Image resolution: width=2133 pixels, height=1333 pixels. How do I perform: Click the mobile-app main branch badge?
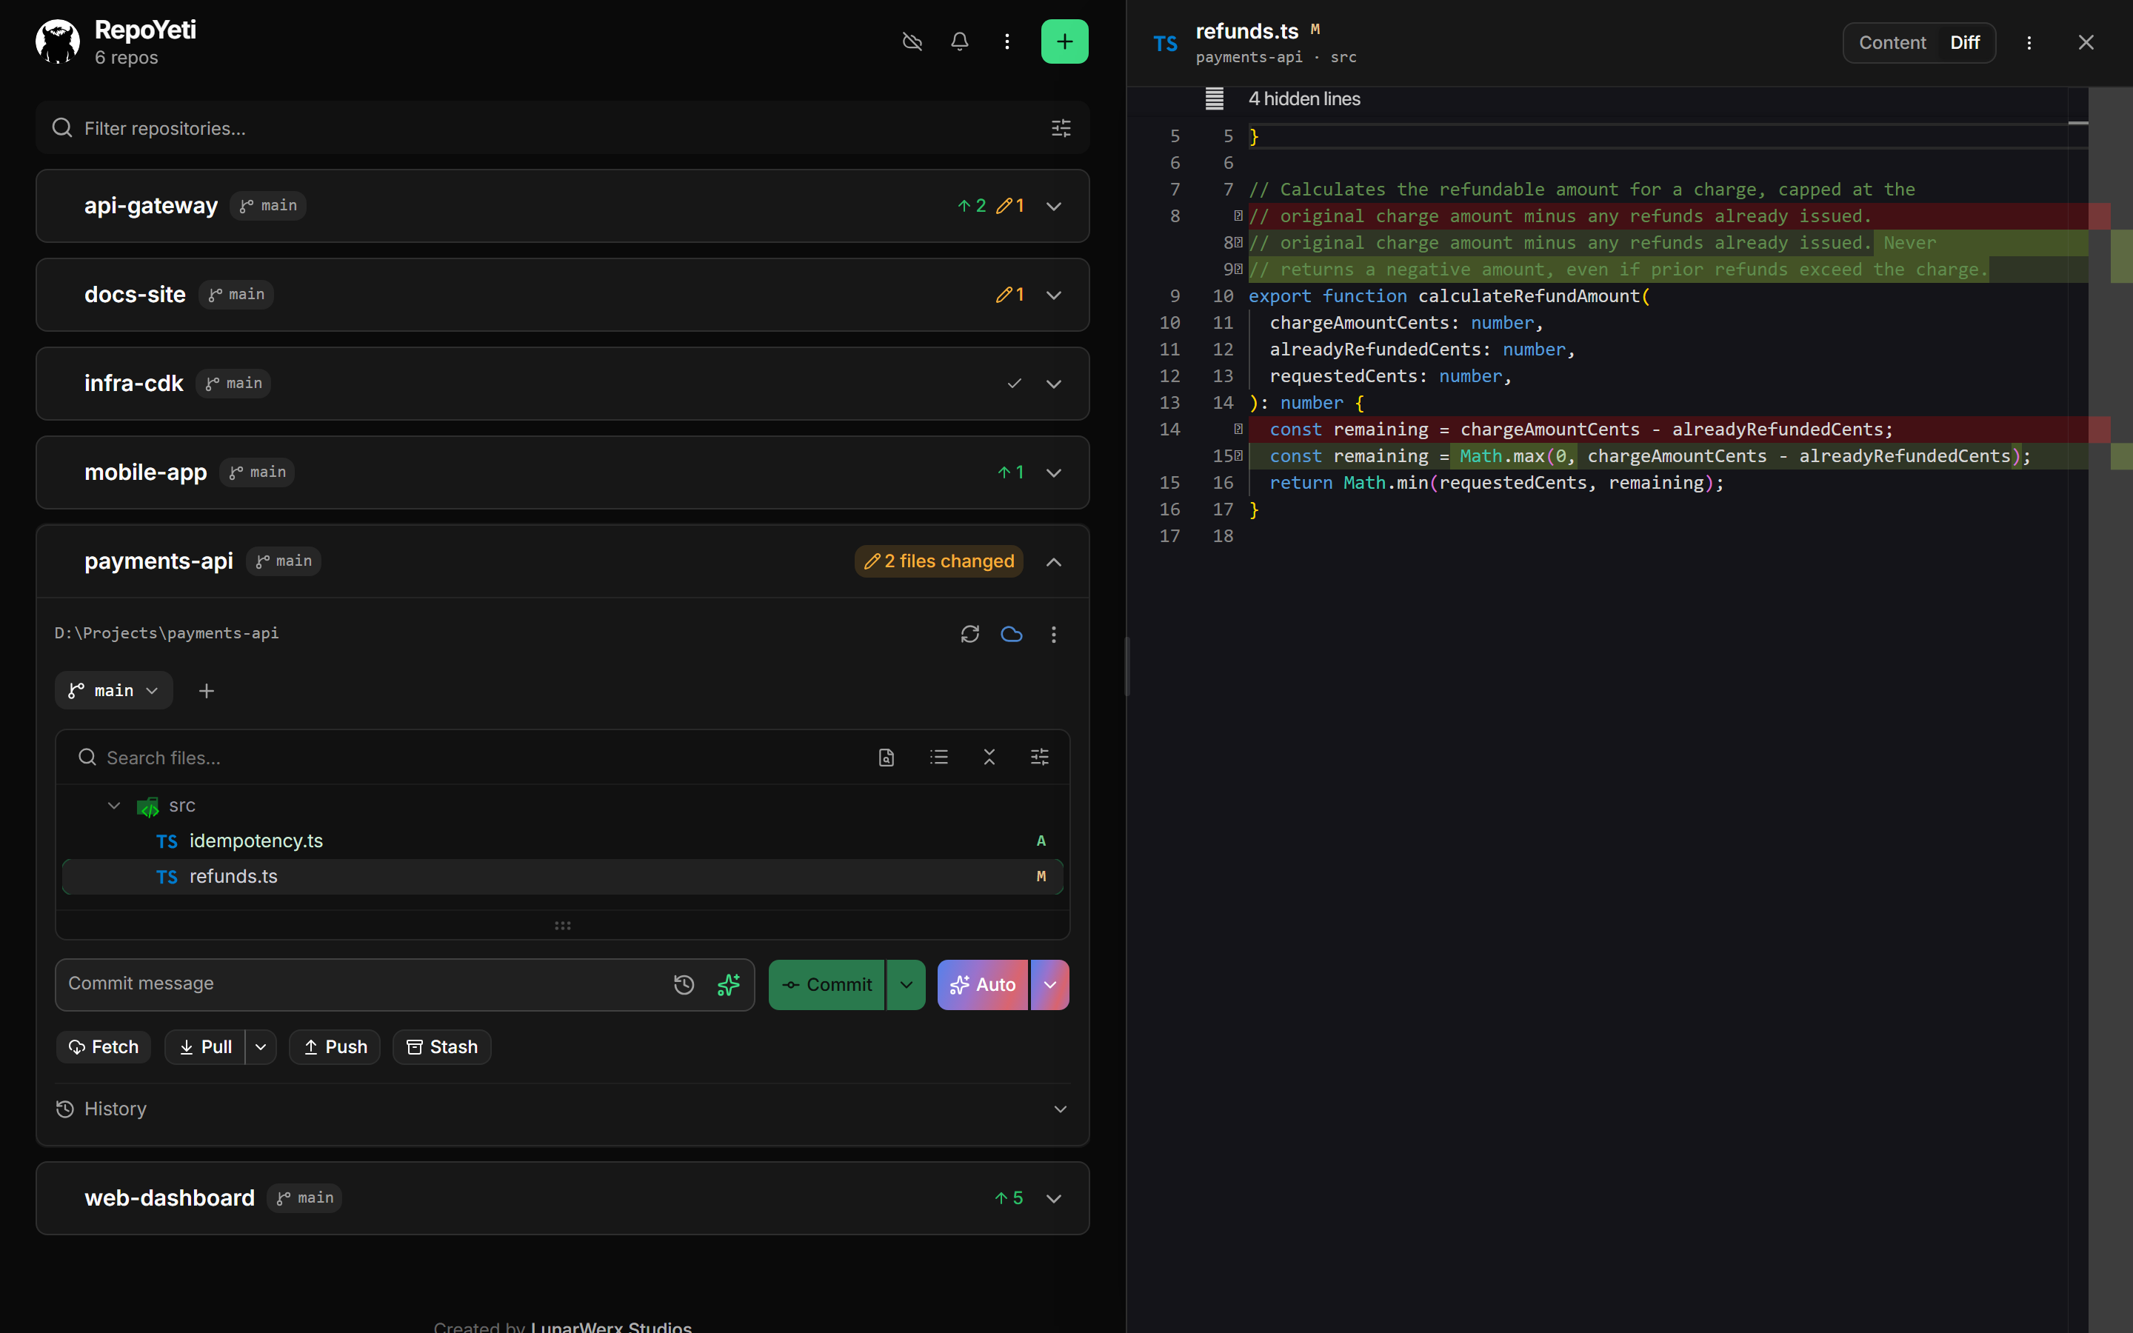tap(258, 472)
